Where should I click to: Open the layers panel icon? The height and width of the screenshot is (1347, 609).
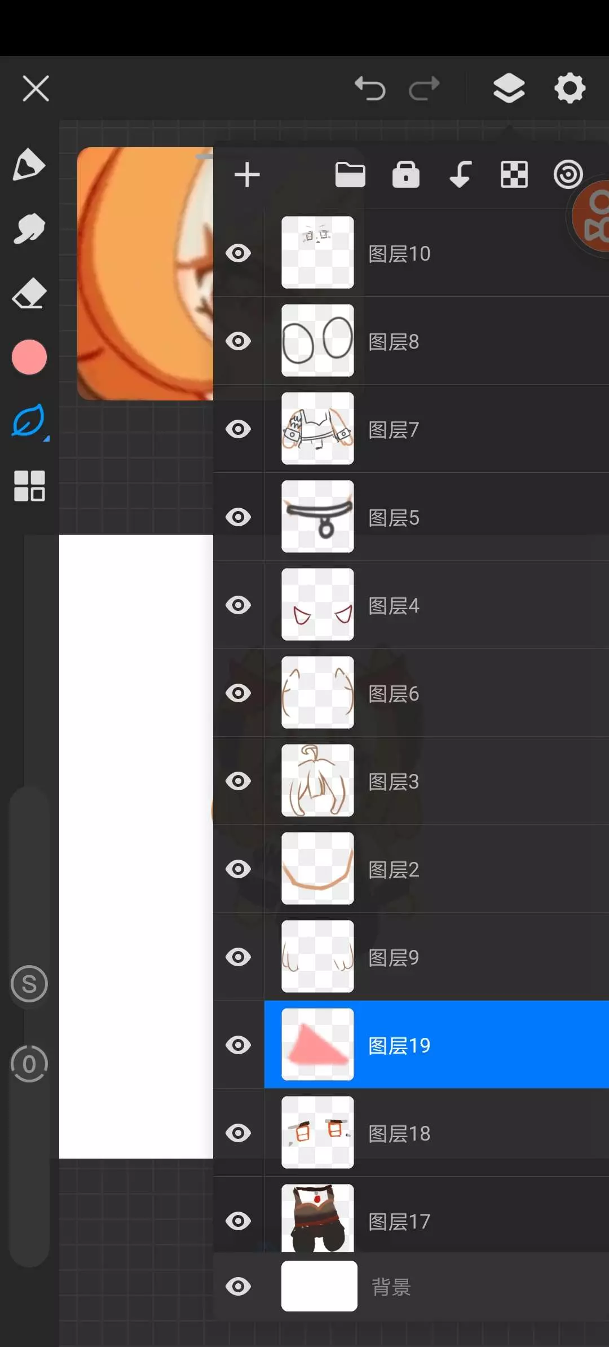coord(509,89)
